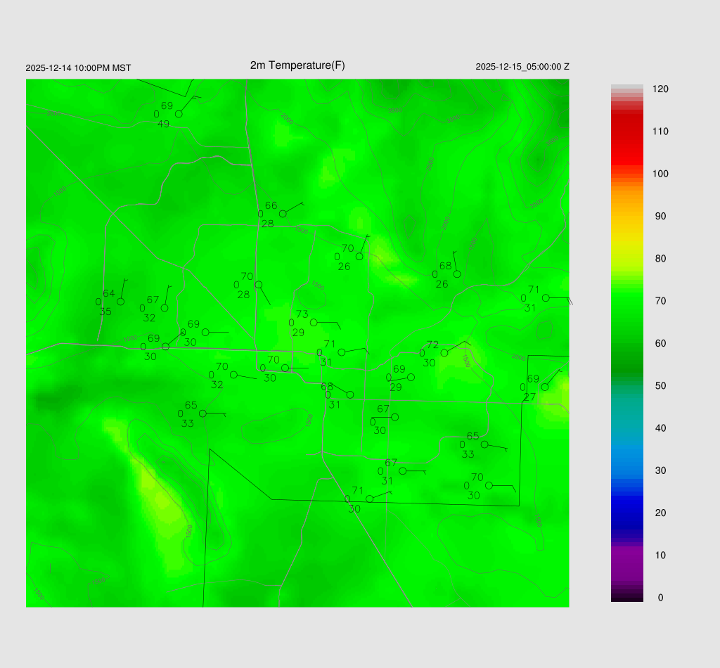The image size is (720, 668).
Task: Click the 2m Temperature(F) plot title
Action: click(x=297, y=65)
